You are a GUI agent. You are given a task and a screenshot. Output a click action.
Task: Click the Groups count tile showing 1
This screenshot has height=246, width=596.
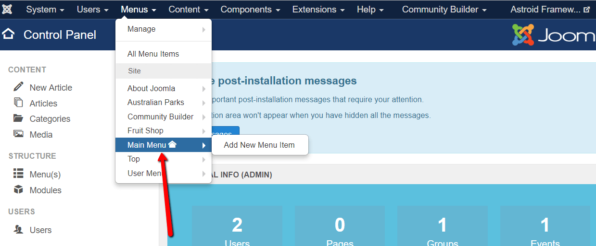point(443,226)
